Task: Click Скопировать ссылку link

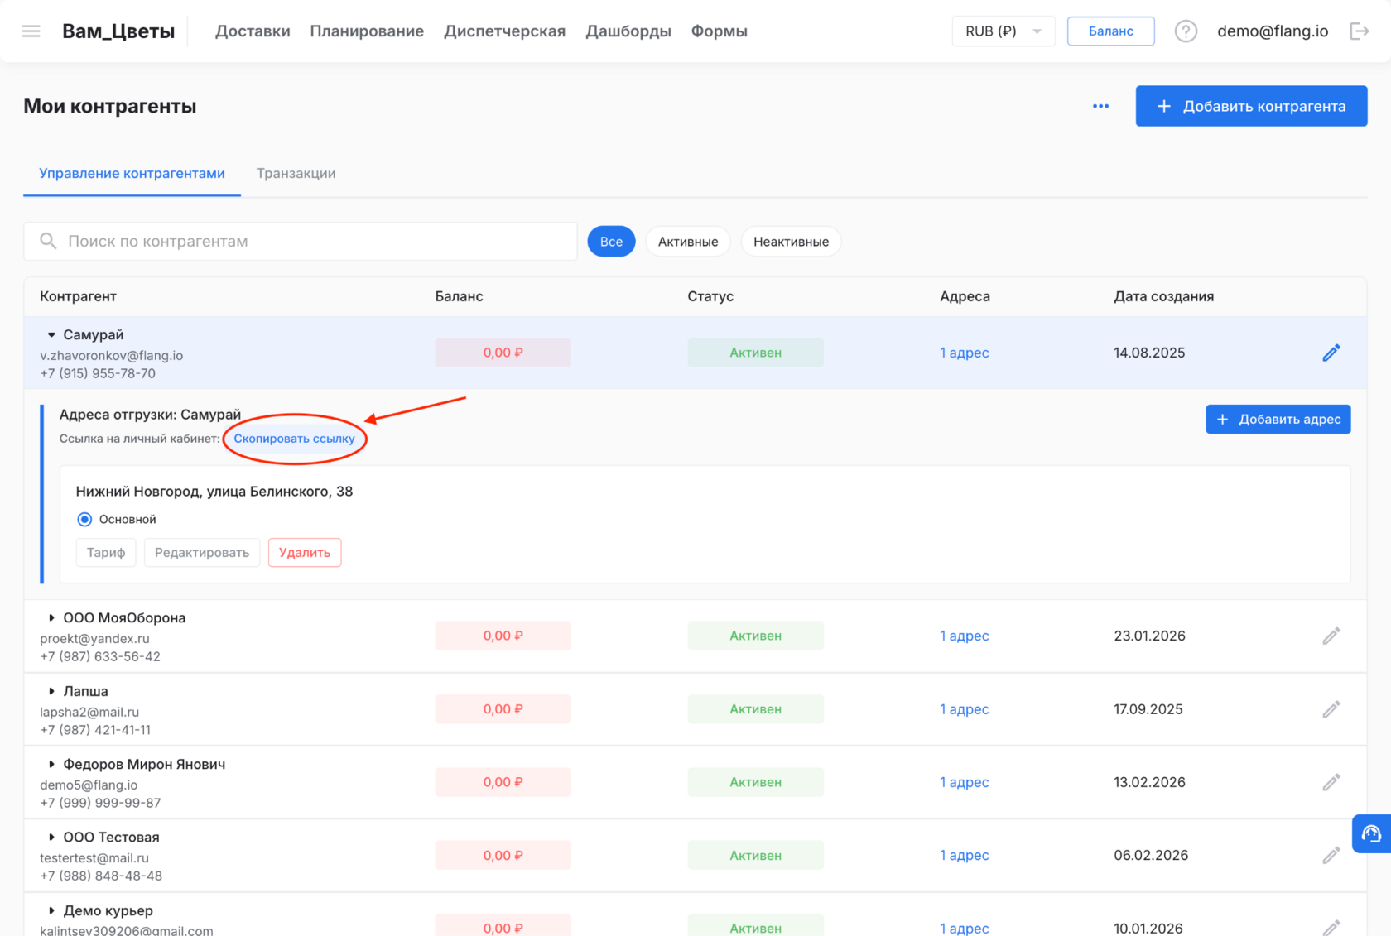Action: point(294,439)
